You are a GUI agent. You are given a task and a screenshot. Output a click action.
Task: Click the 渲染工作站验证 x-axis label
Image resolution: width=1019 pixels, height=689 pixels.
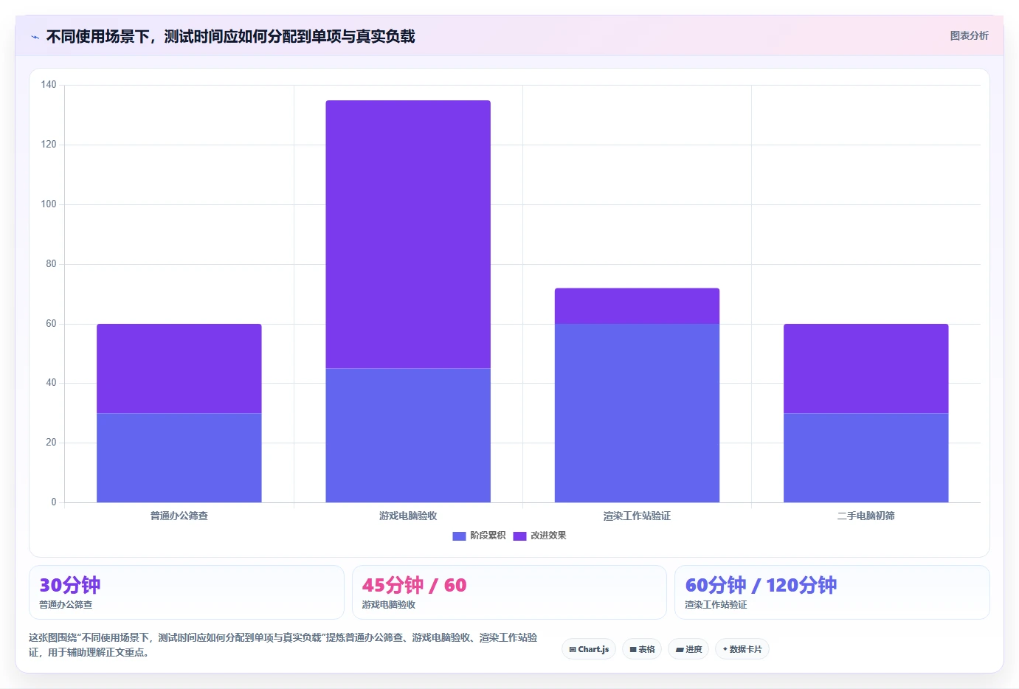pos(637,516)
